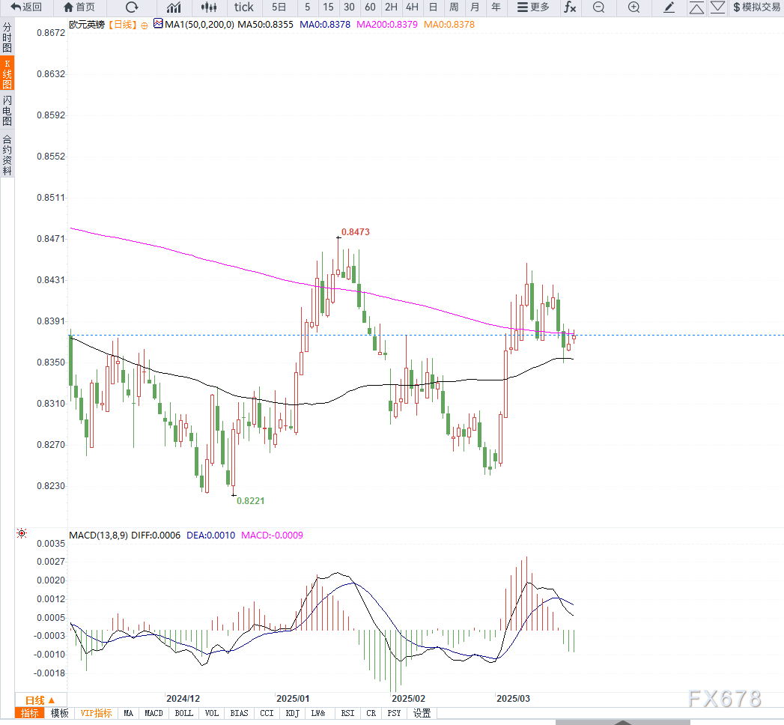Zoom in the chart
This screenshot has width=784, height=725.
tap(633, 7)
